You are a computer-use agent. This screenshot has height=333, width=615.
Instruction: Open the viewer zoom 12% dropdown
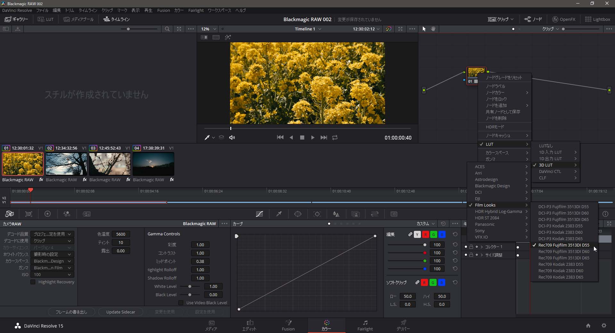coord(209,29)
